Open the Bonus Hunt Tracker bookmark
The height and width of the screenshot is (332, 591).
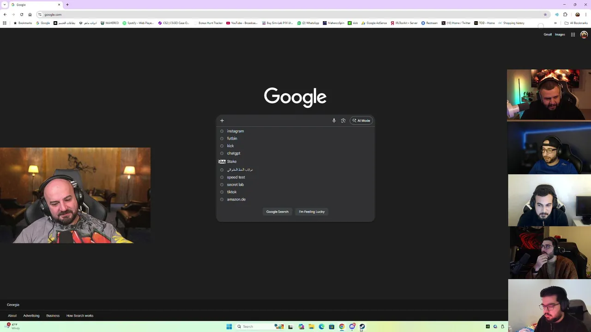pyautogui.click(x=208, y=23)
